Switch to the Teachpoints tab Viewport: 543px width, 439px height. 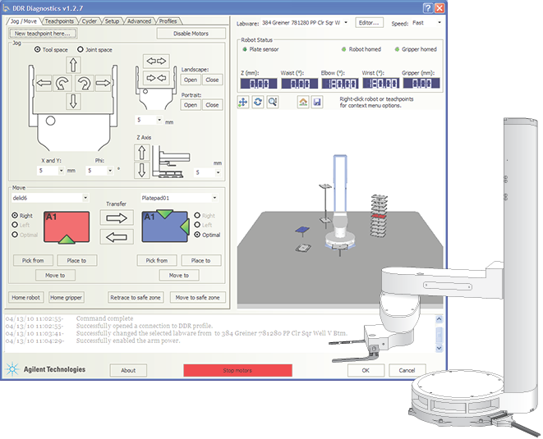point(59,21)
